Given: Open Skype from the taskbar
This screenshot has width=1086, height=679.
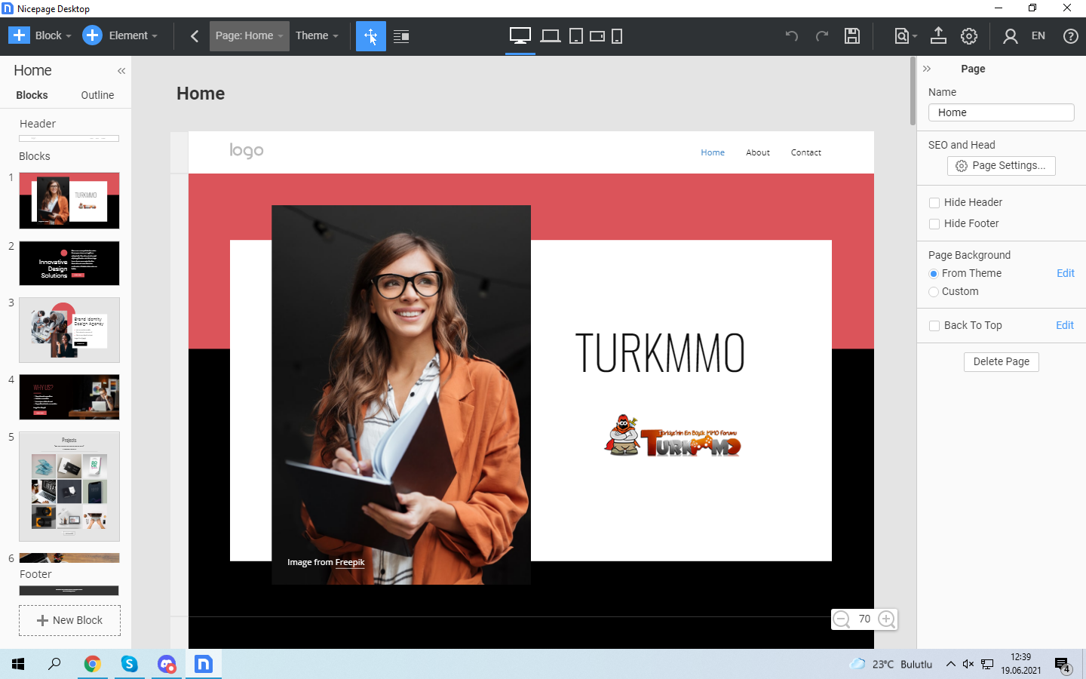Looking at the screenshot, I should (130, 664).
